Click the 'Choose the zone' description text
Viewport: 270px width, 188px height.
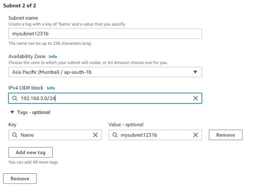click(x=88, y=63)
